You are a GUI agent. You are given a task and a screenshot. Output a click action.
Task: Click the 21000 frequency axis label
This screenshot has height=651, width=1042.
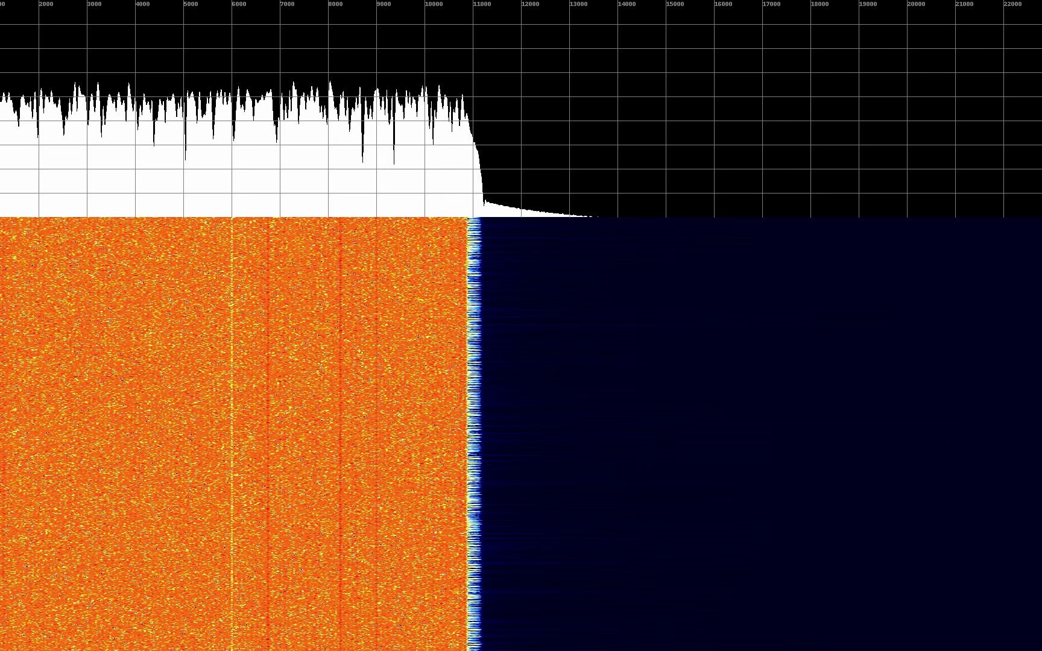coord(965,4)
